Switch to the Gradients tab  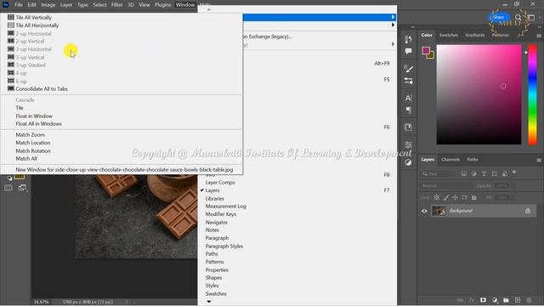(474, 35)
